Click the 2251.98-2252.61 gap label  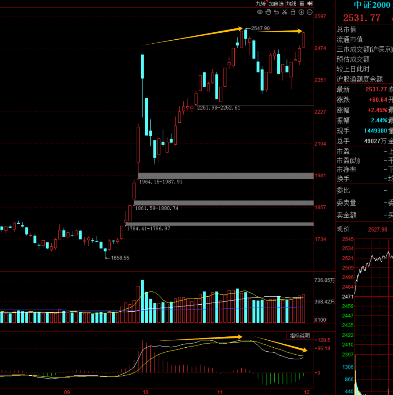[x=218, y=108]
